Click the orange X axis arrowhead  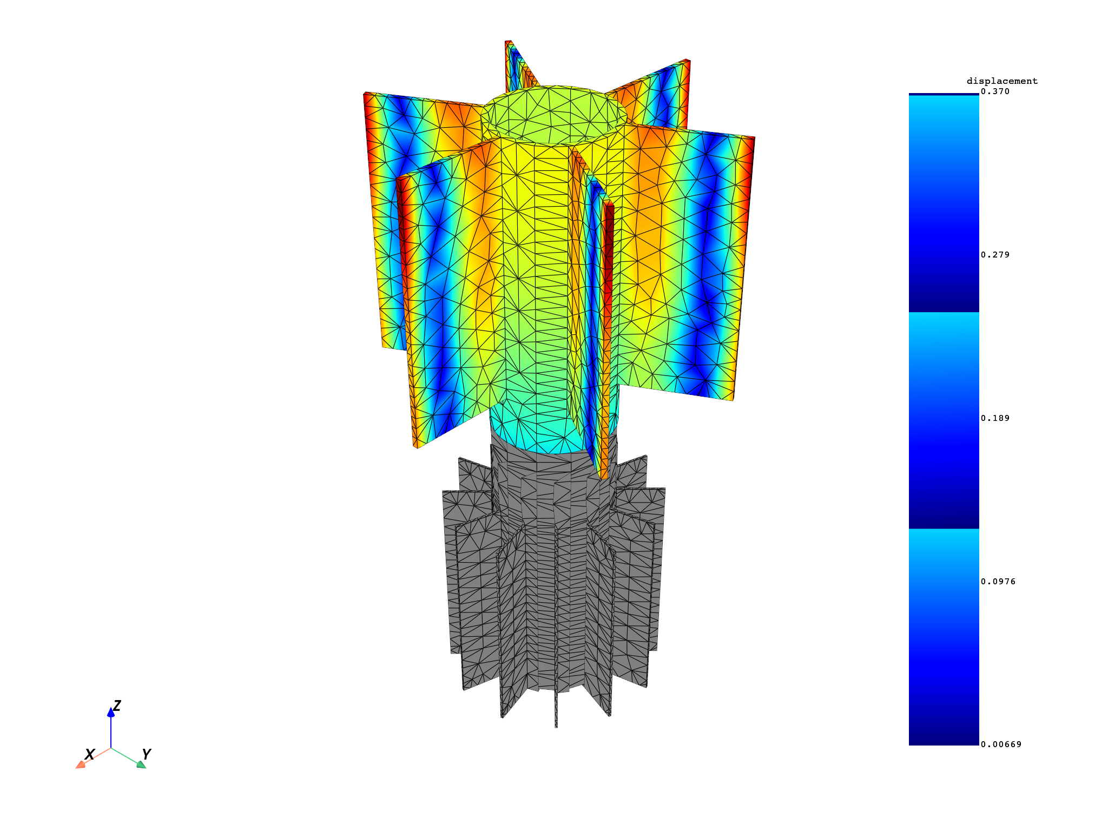(x=81, y=764)
